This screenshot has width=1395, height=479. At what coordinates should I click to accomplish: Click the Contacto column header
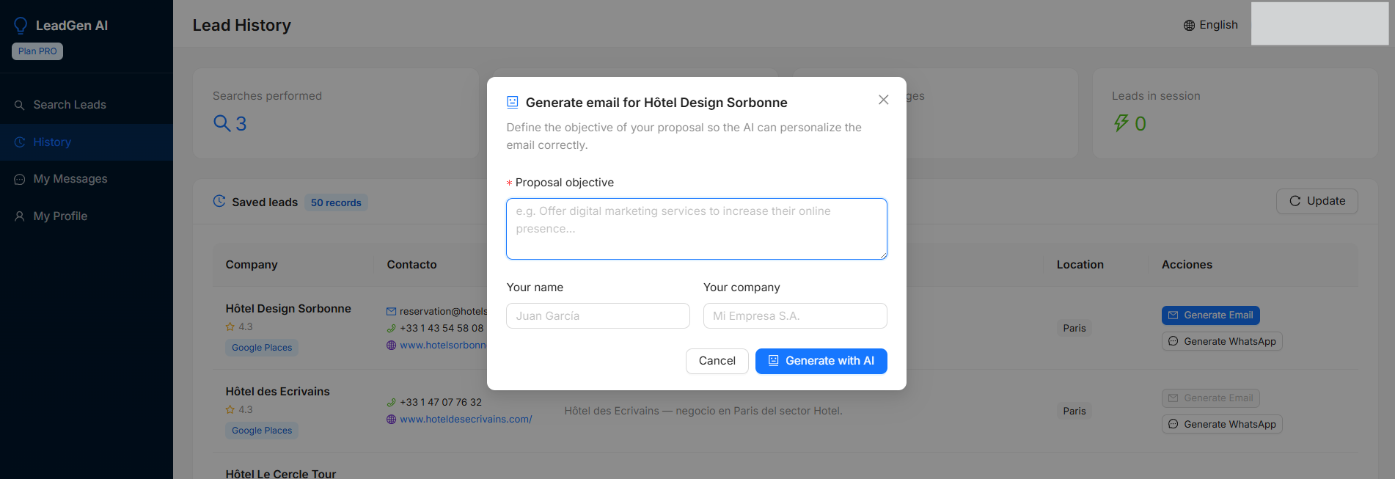tap(412, 265)
